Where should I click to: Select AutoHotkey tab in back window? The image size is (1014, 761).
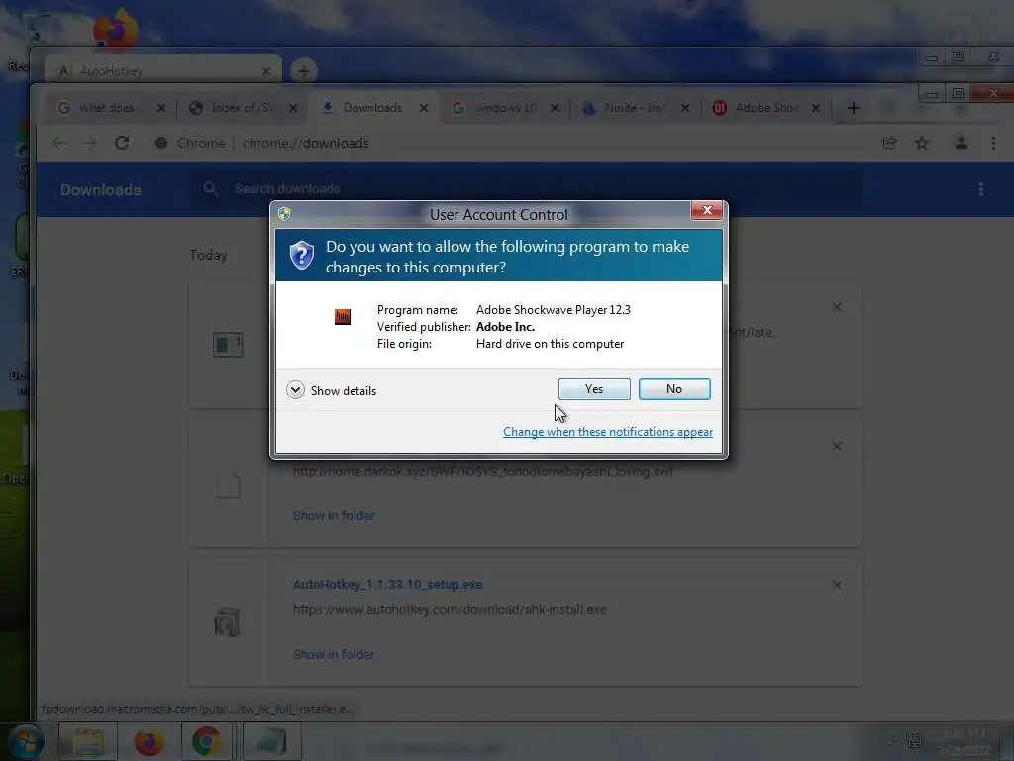[x=161, y=71]
